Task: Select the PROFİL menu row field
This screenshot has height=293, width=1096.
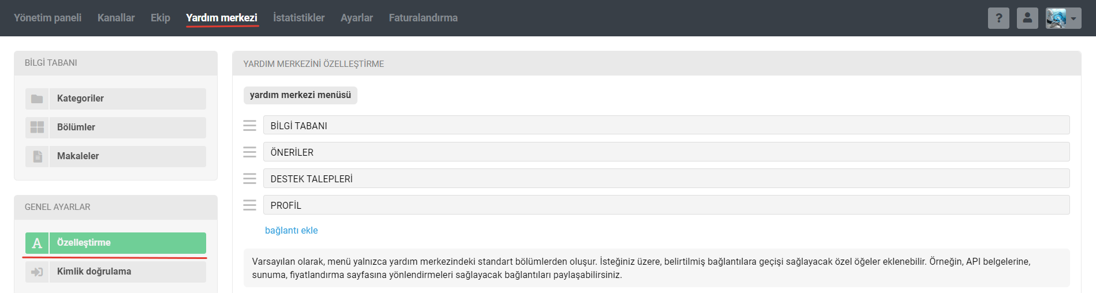Action: 666,205
